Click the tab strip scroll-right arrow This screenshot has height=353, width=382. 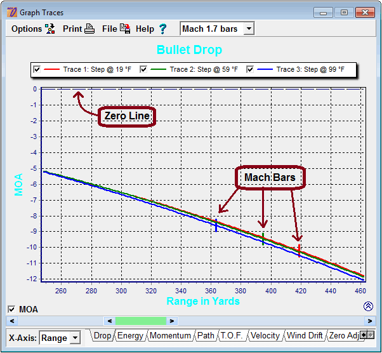pos(371,335)
